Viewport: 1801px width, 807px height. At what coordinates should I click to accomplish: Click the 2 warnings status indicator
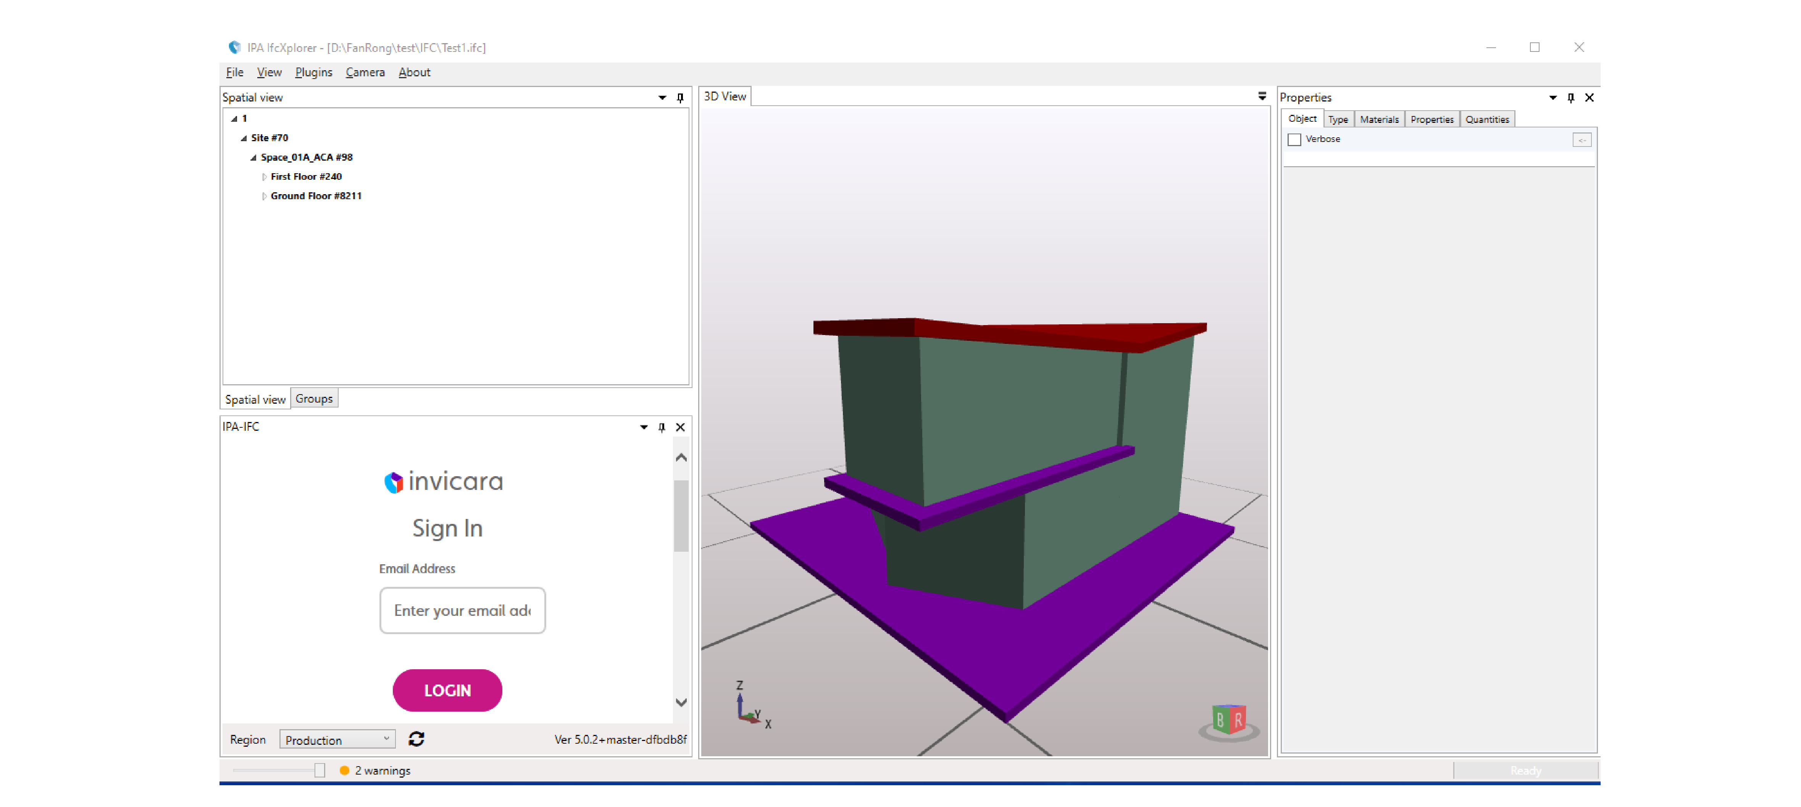pos(375,770)
